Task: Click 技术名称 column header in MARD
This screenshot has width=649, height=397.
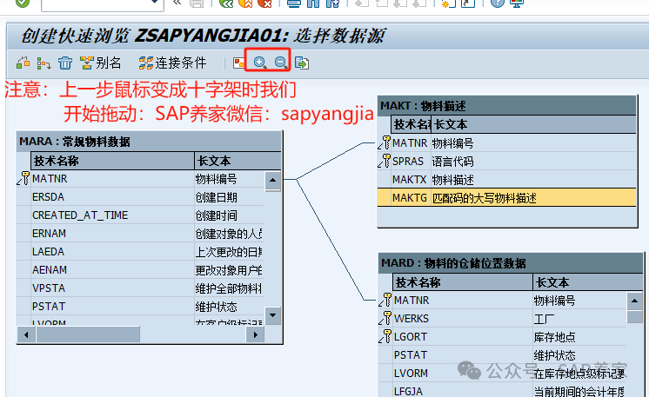Action: (462, 282)
